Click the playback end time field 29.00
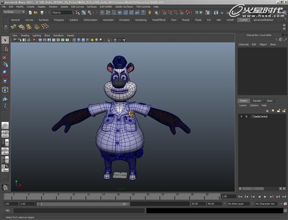Screen dimensions: 288x220 point(198,204)
